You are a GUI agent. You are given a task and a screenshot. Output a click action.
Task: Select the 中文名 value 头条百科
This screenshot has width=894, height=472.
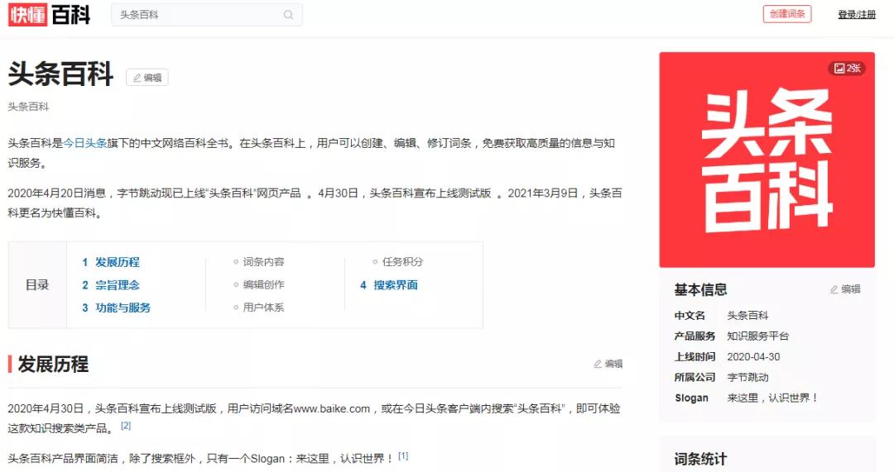coord(747,316)
